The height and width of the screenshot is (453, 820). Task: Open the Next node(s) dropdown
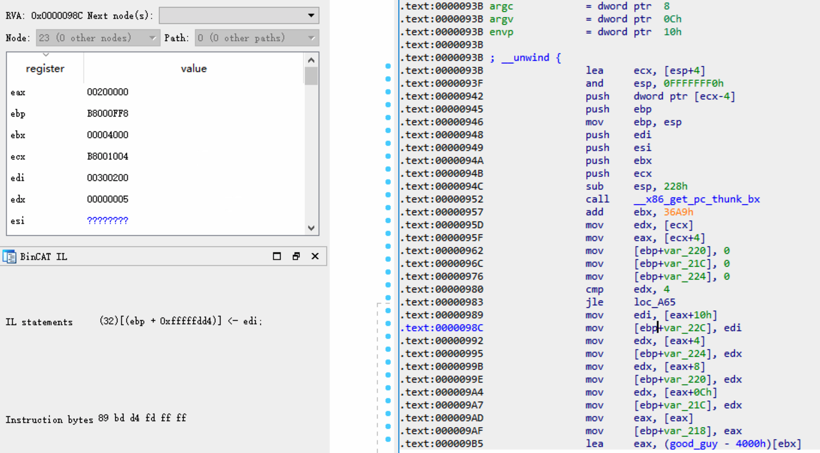tap(239, 15)
